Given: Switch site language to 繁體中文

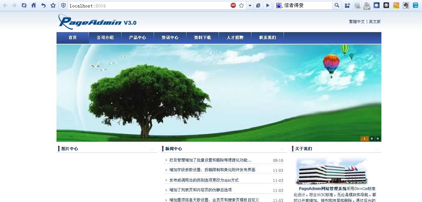Looking at the screenshot, I should [x=357, y=22].
